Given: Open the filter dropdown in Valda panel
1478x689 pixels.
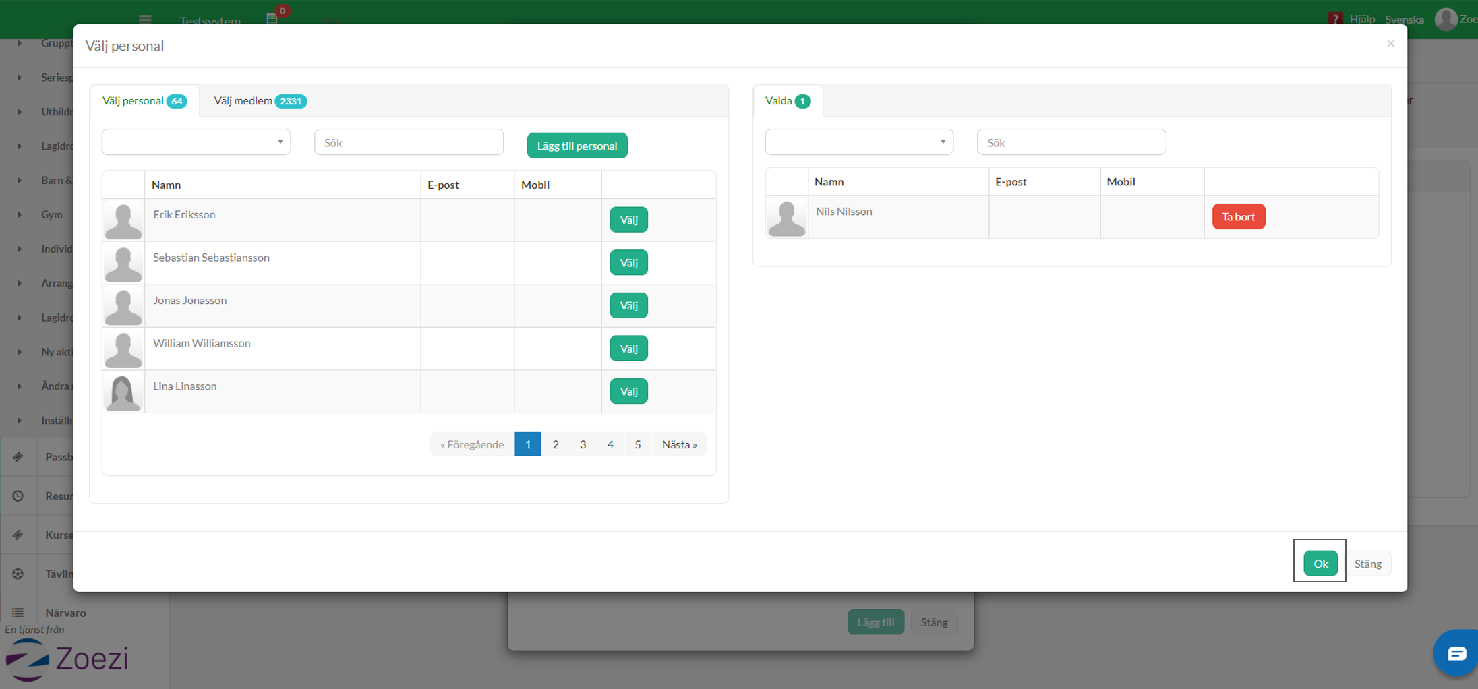Looking at the screenshot, I should tap(859, 142).
